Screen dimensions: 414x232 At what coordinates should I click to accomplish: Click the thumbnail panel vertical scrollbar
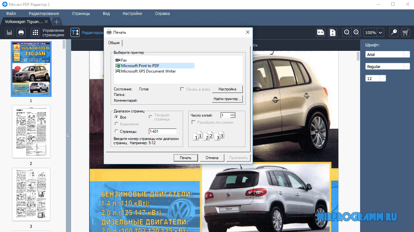click(64, 44)
